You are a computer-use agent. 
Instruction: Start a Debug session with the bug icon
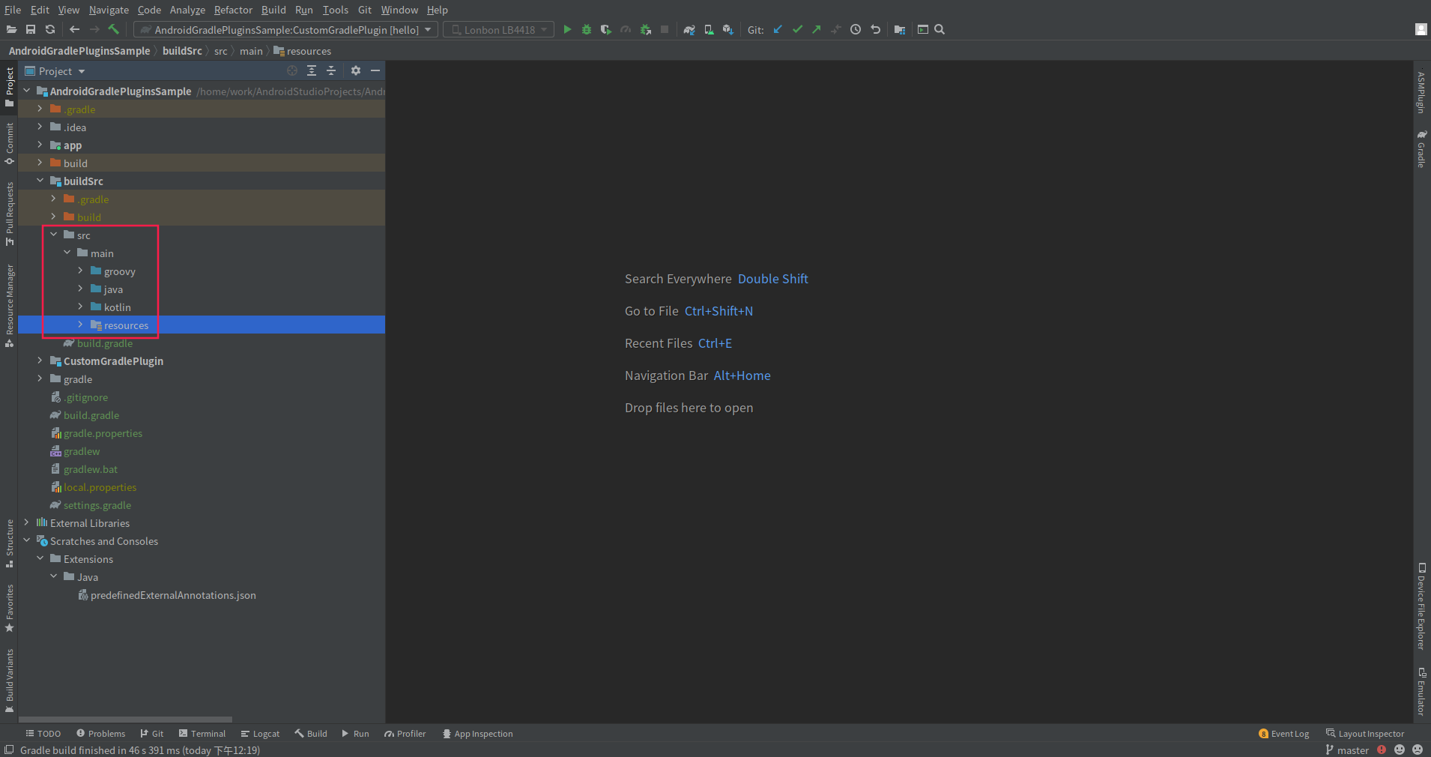pyautogui.click(x=587, y=30)
